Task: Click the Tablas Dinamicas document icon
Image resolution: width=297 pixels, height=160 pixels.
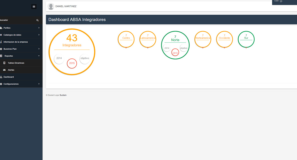Action: pos(4,63)
